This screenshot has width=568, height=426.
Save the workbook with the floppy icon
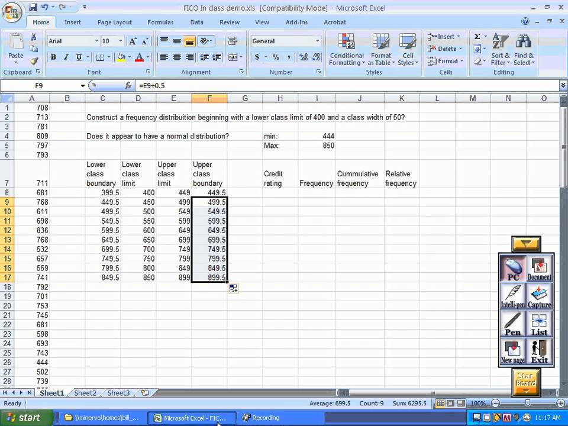pyautogui.click(x=33, y=7)
